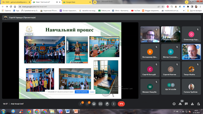
Task: Click the Сховати hide link
Action: [92, 92]
